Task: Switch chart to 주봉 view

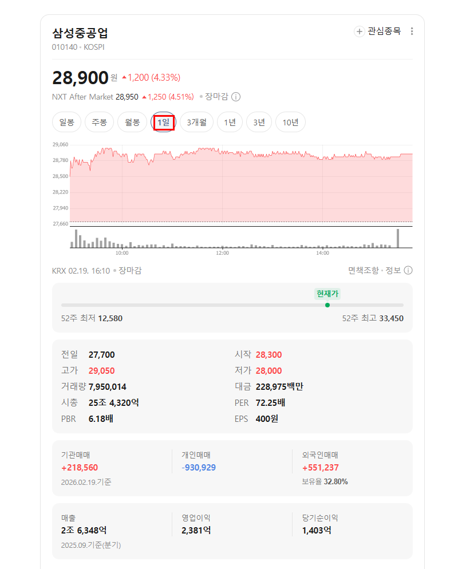Action: [100, 123]
